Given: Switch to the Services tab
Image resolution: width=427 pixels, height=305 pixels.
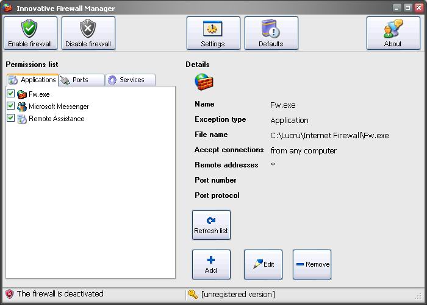Looking at the screenshot, I should [x=131, y=80].
